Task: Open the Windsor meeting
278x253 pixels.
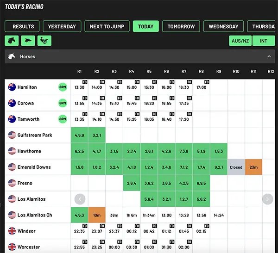Action: click(x=26, y=231)
